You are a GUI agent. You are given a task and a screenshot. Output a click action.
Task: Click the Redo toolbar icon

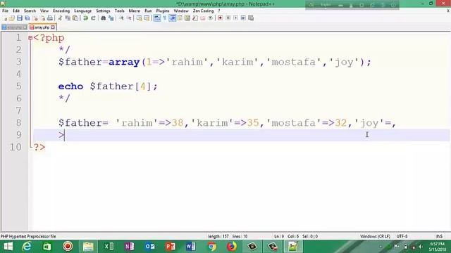coord(93,18)
